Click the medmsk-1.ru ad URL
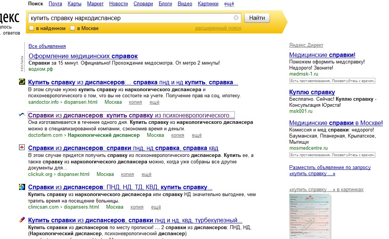Screen dimensions: 389x239 click(304, 74)
